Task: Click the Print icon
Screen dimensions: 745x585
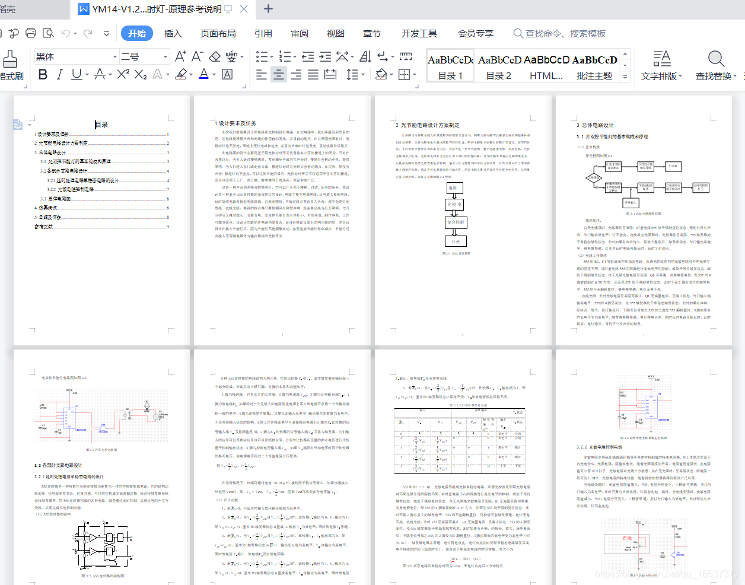Action: [30, 33]
